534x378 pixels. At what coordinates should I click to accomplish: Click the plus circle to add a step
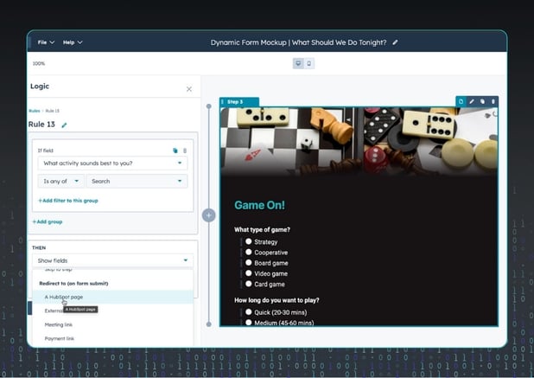point(208,215)
